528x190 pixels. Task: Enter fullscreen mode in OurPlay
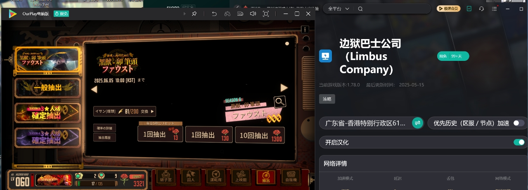(x=266, y=14)
